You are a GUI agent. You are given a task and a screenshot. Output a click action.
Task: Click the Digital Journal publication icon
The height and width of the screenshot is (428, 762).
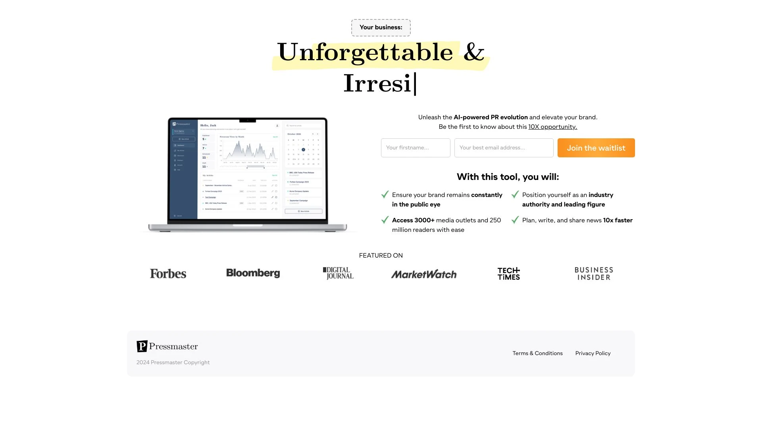click(x=338, y=273)
